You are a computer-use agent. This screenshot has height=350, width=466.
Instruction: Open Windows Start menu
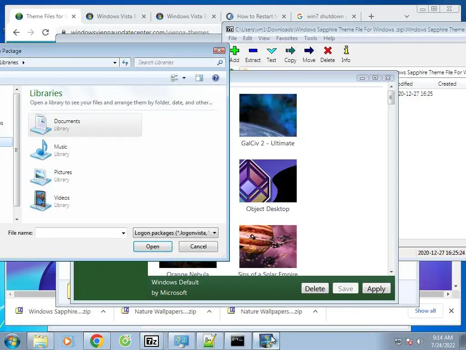click(12, 341)
